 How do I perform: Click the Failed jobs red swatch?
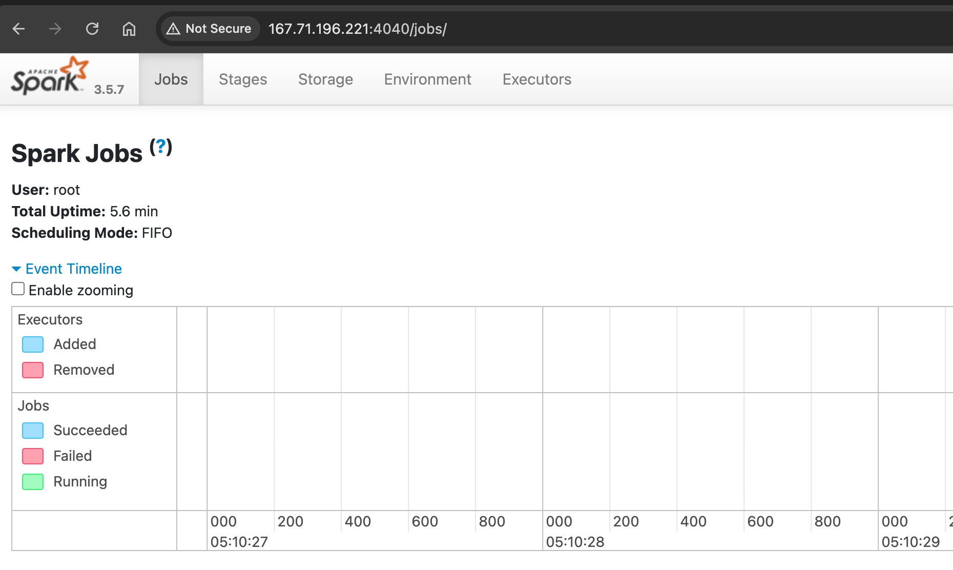[33, 456]
